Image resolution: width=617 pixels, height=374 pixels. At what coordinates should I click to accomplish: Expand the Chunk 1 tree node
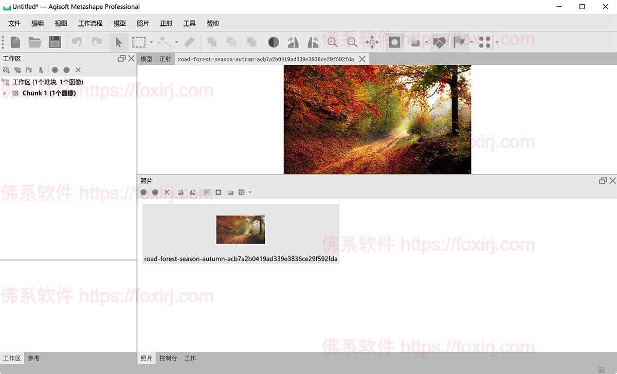(x=4, y=93)
